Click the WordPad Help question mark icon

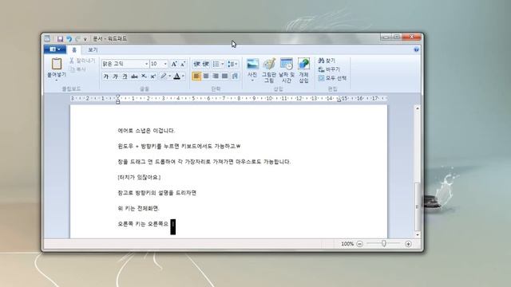click(x=416, y=49)
